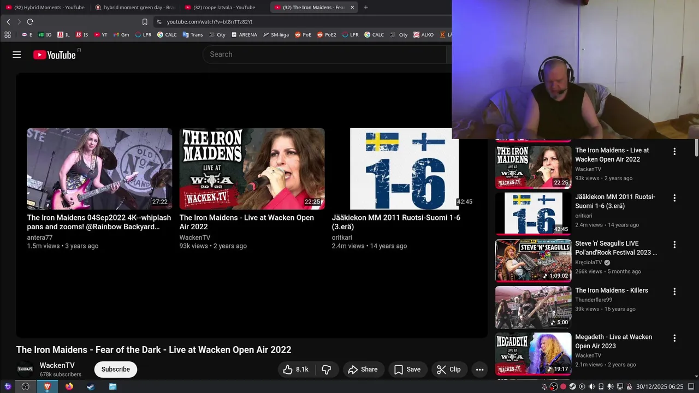Click the page vertical scrollbar thumb

click(x=696, y=147)
